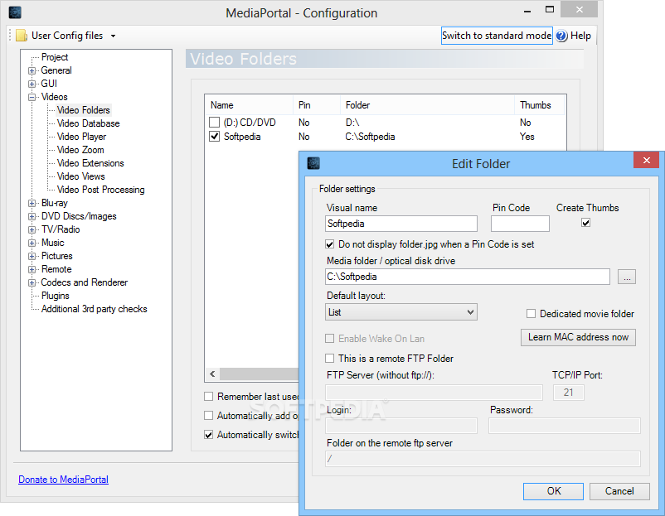This screenshot has height=516, width=665.
Task: Click the folder list left scroll arrow
Action: point(212,374)
